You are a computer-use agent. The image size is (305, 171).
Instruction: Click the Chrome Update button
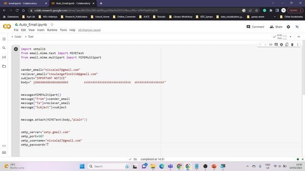tap(295, 10)
